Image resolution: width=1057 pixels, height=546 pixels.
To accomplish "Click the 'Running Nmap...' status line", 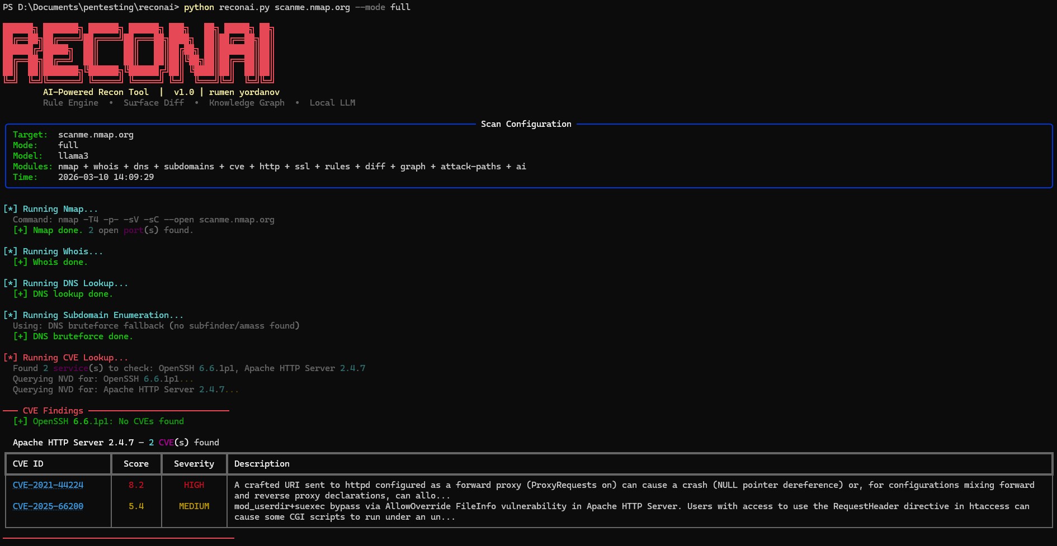I will pyautogui.click(x=50, y=209).
